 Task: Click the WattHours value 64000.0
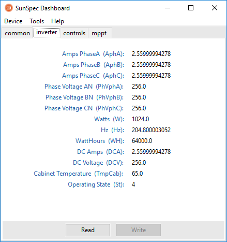[x=142, y=141]
